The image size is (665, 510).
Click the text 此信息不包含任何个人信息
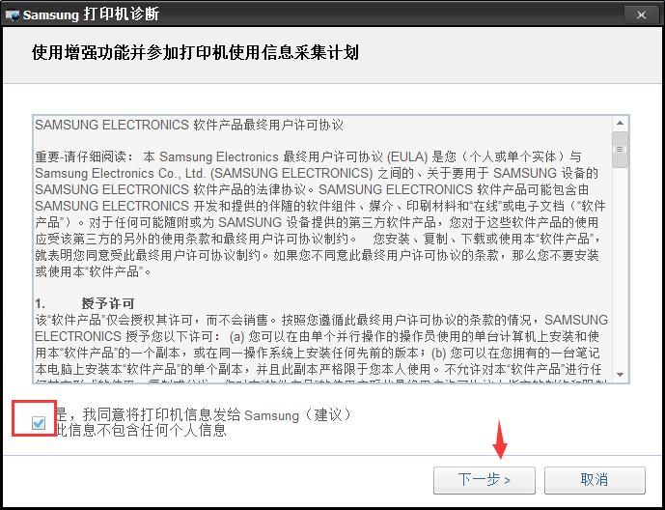point(141,430)
